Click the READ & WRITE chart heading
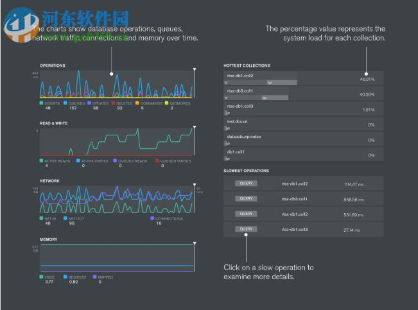 53,123
